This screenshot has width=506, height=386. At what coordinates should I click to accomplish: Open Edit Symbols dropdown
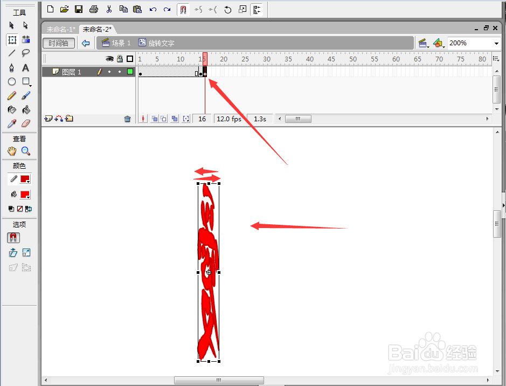tap(439, 43)
